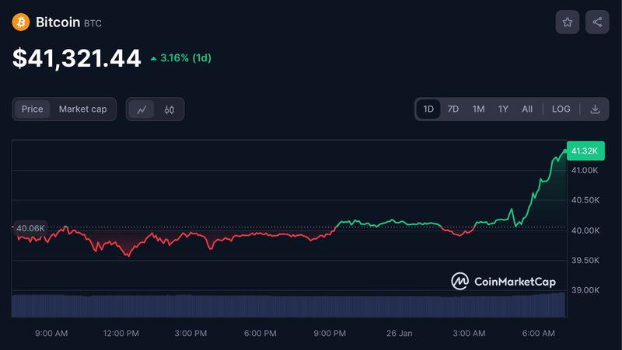
Task: Click the BTC ticker symbol
Action: [x=93, y=23]
